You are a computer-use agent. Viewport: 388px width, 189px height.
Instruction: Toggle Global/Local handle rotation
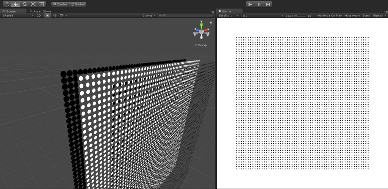(x=77, y=4)
